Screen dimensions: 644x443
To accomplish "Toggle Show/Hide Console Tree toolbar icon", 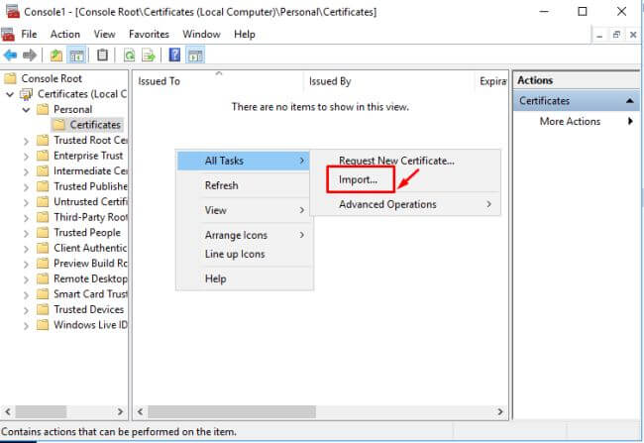I will (77, 55).
